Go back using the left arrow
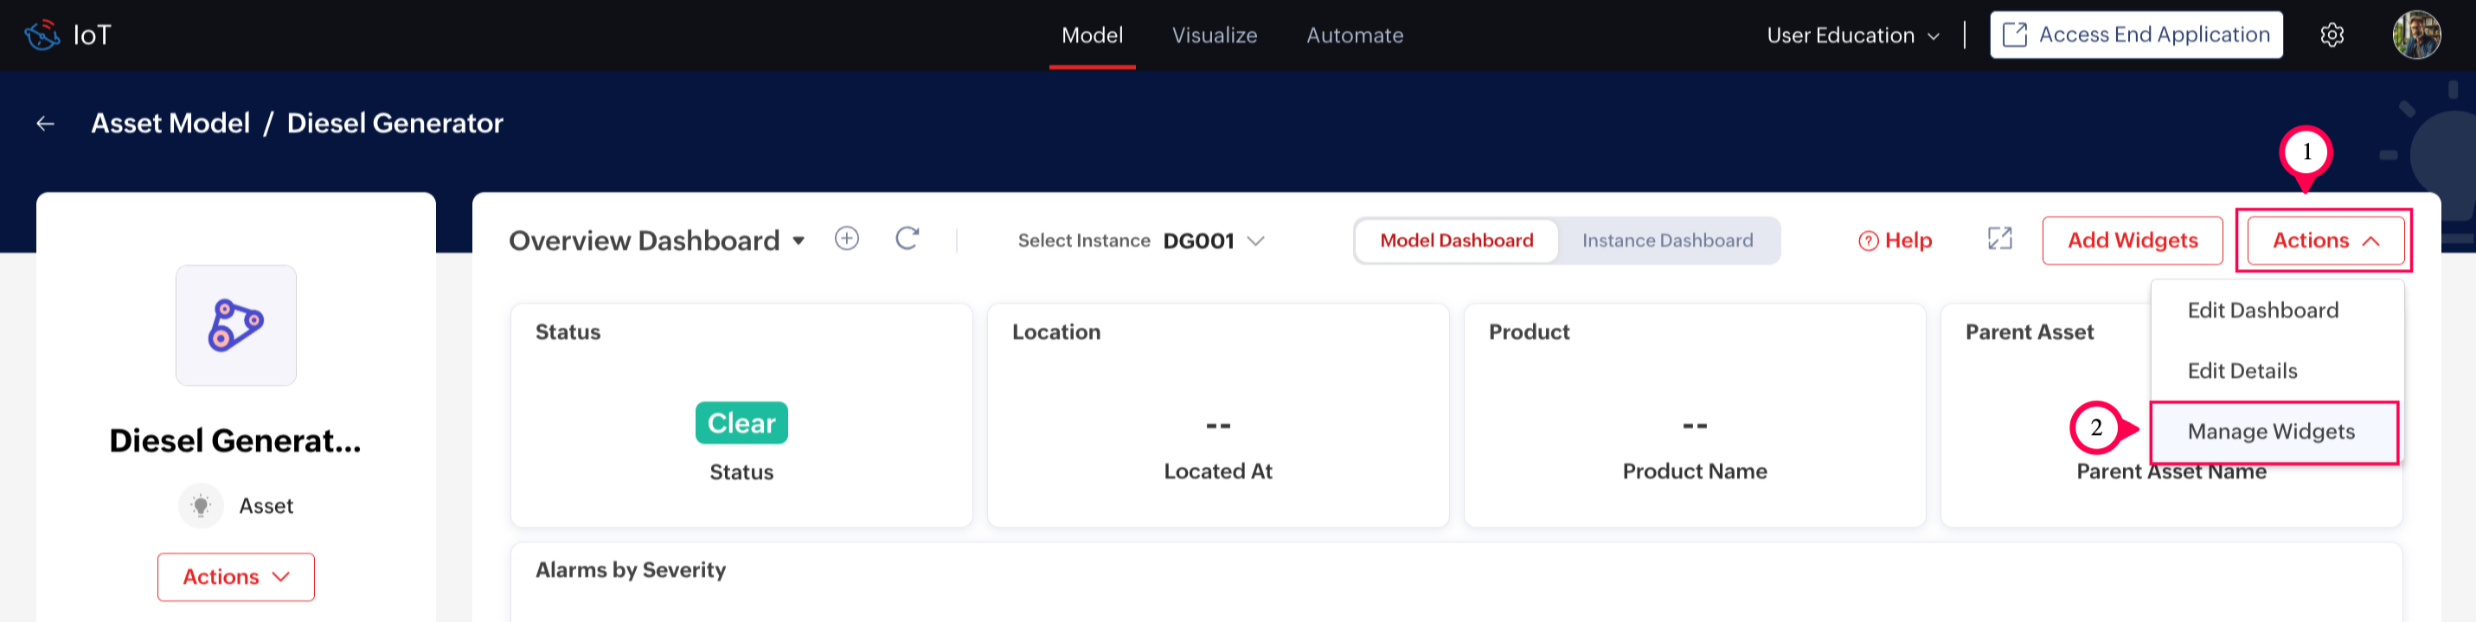 coord(45,124)
